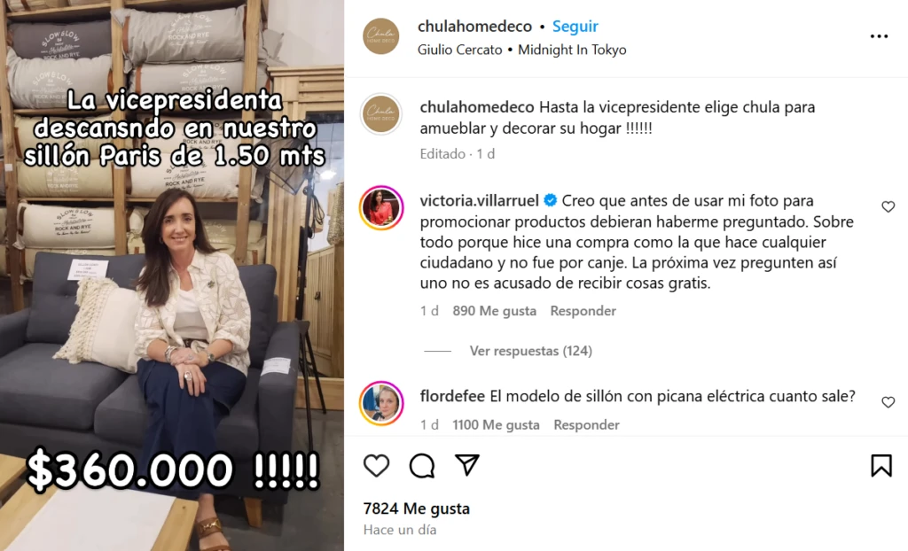The image size is (908, 551).
Task: Open Giulio Cercato Midnight In Tokyo audio
Action: (x=521, y=50)
